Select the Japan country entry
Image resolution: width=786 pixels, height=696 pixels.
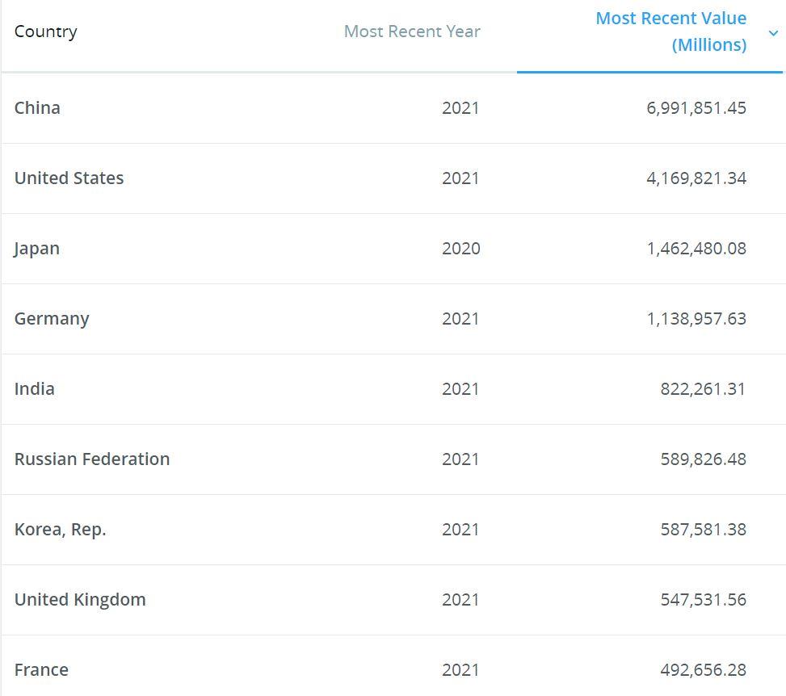(x=37, y=248)
